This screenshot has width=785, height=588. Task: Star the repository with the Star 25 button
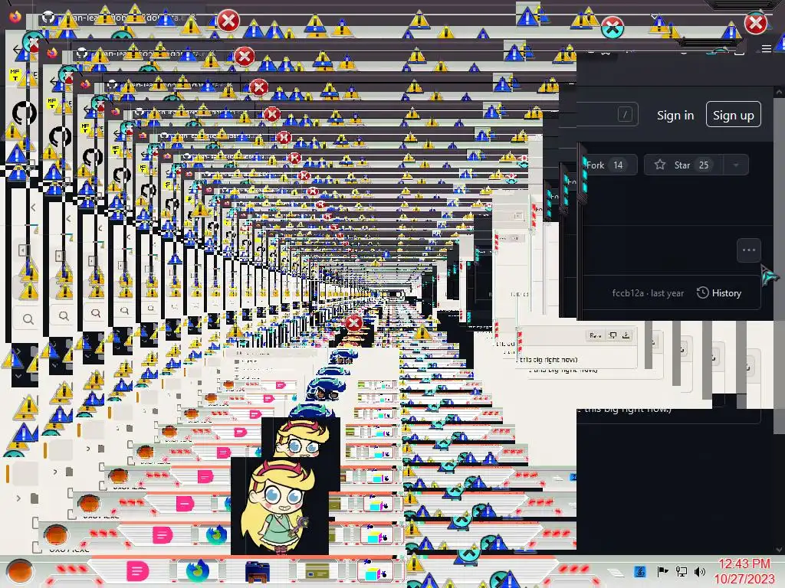pos(683,165)
